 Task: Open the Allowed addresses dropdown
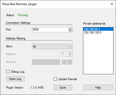coord(46,62)
